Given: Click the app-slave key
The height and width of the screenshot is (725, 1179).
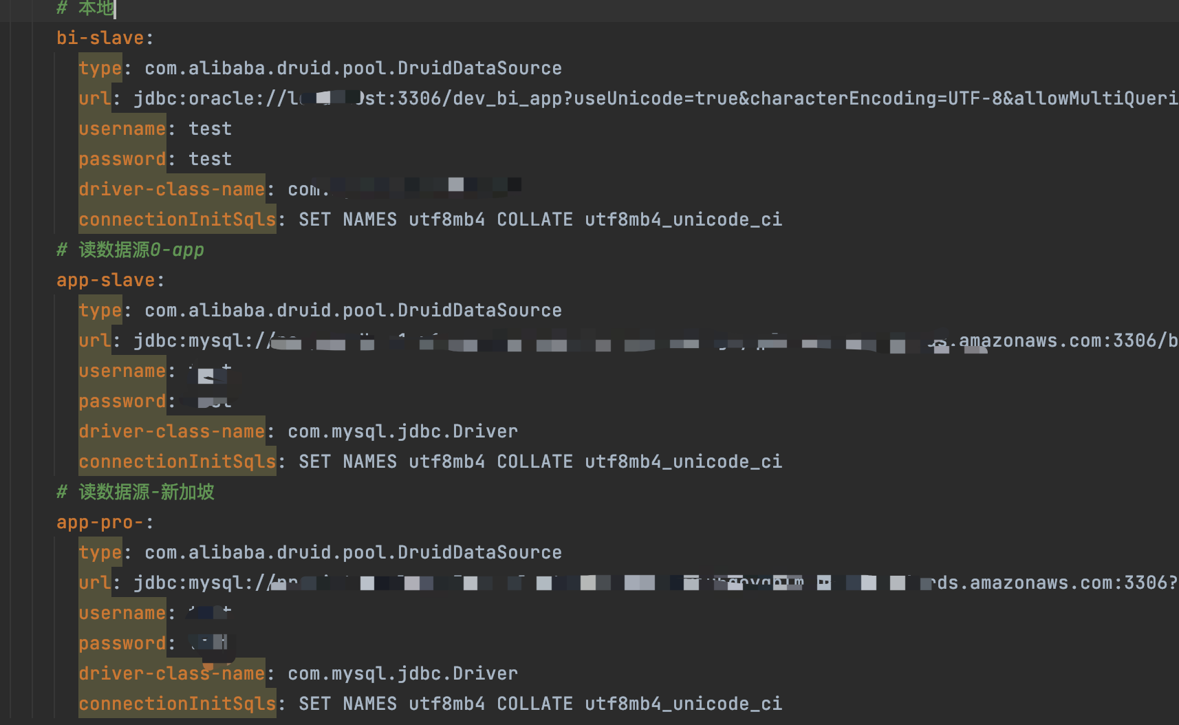Looking at the screenshot, I should pyautogui.click(x=106, y=280).
